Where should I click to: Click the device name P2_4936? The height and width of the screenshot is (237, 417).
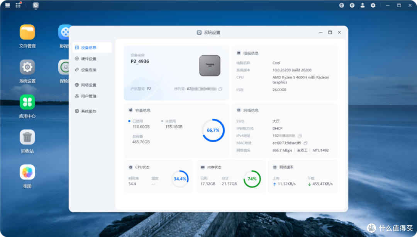point(140,61)
